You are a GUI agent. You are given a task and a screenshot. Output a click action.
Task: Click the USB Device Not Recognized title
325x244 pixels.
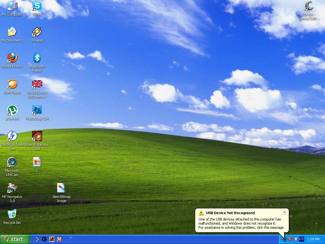tap(230, 213)
